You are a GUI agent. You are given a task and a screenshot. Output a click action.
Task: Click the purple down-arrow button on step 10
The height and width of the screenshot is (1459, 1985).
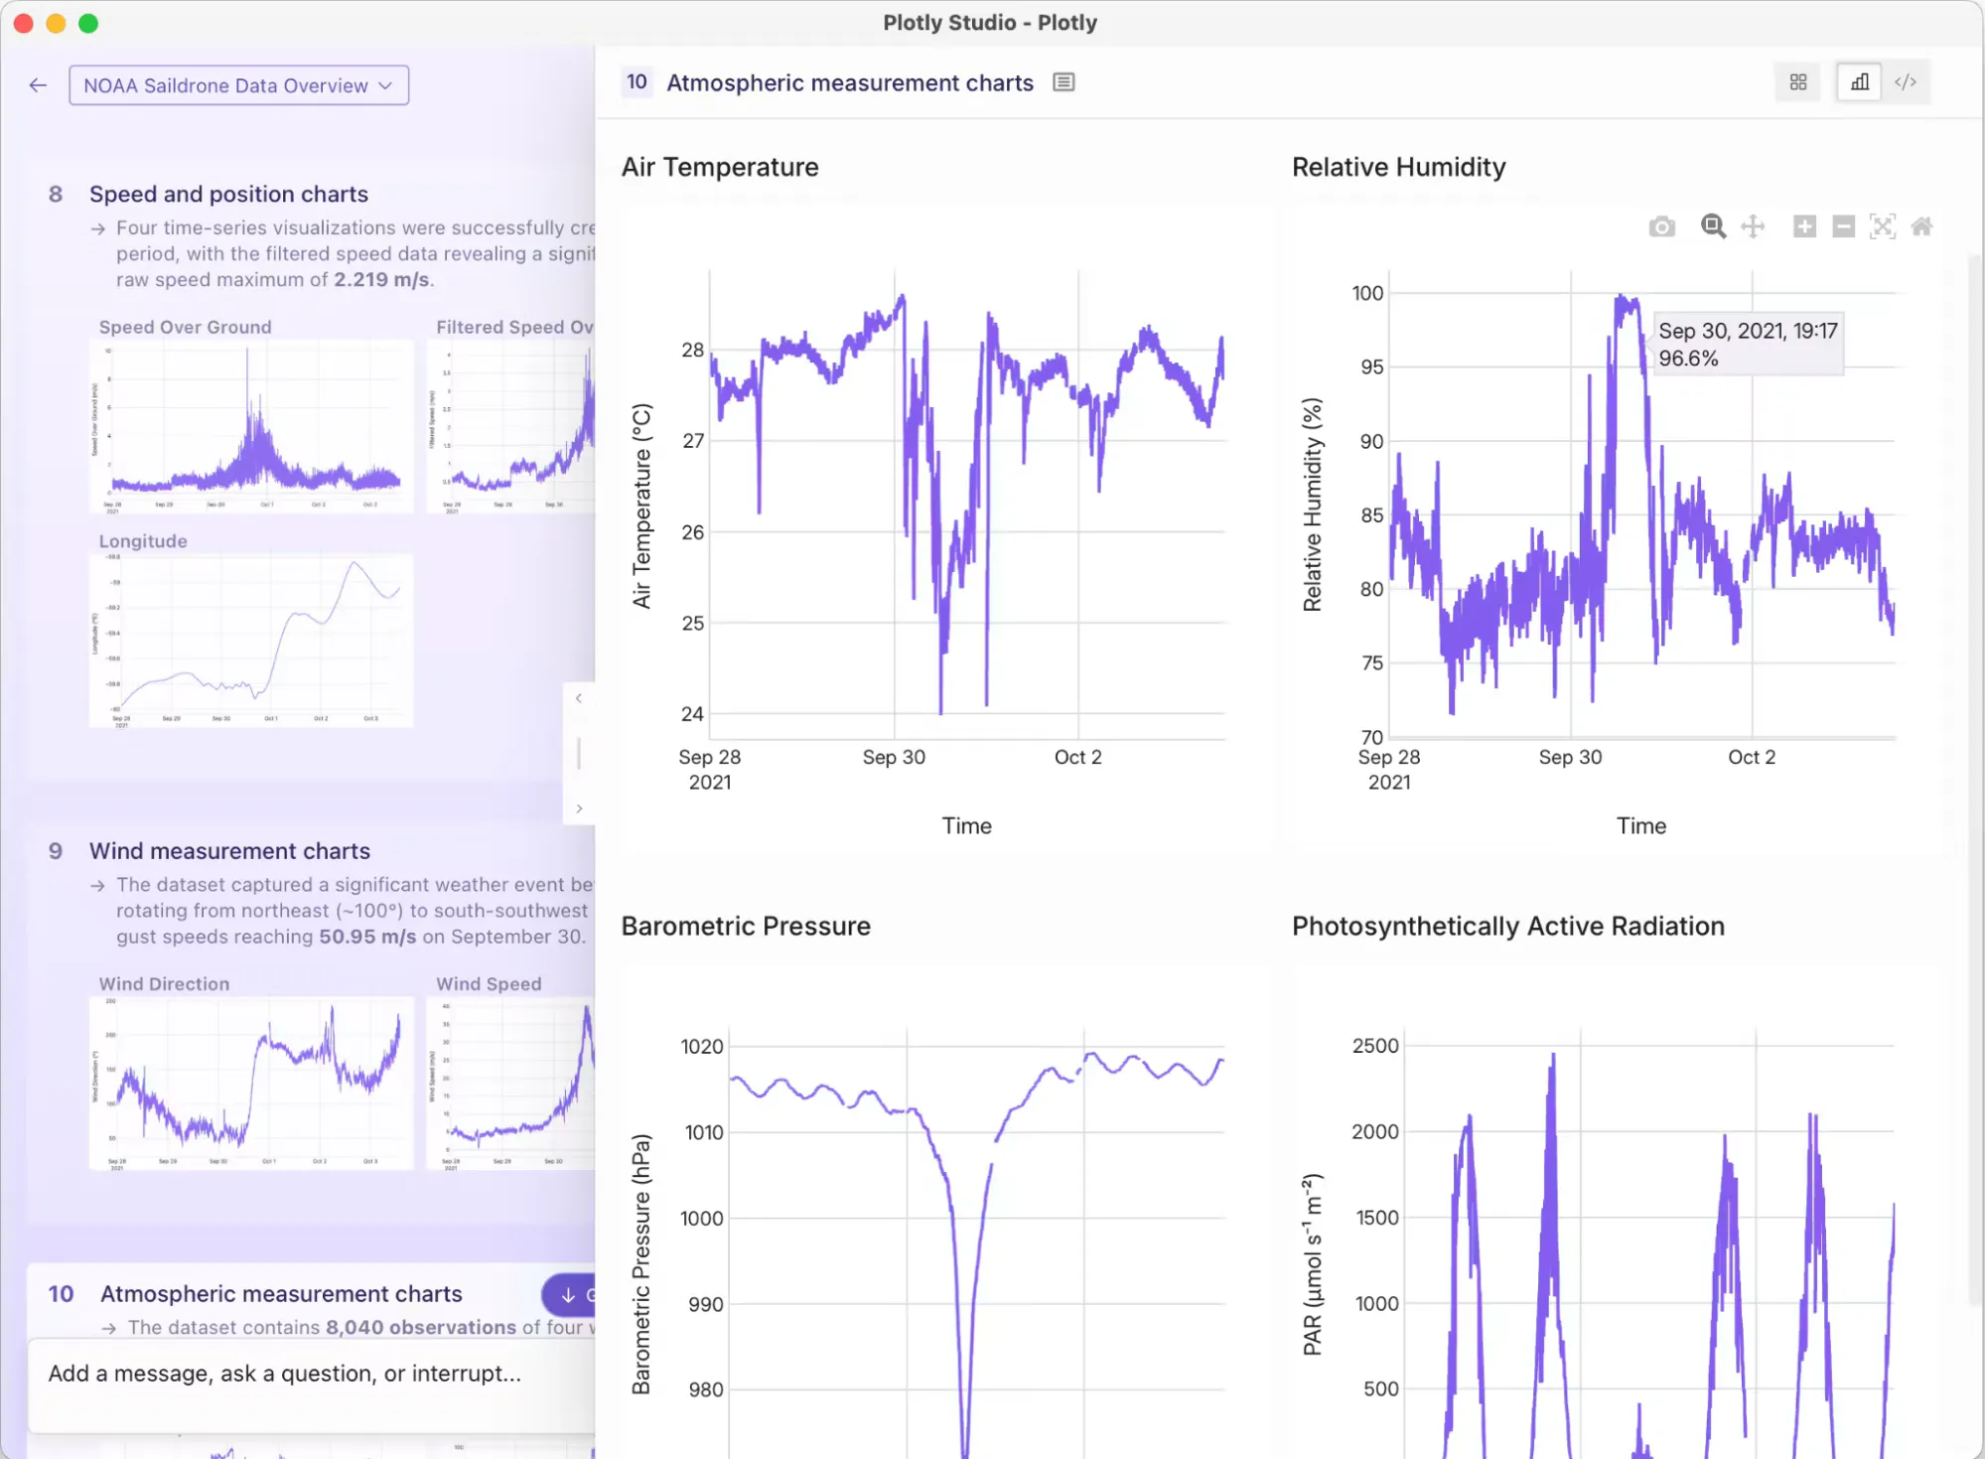coord(569,1295)
